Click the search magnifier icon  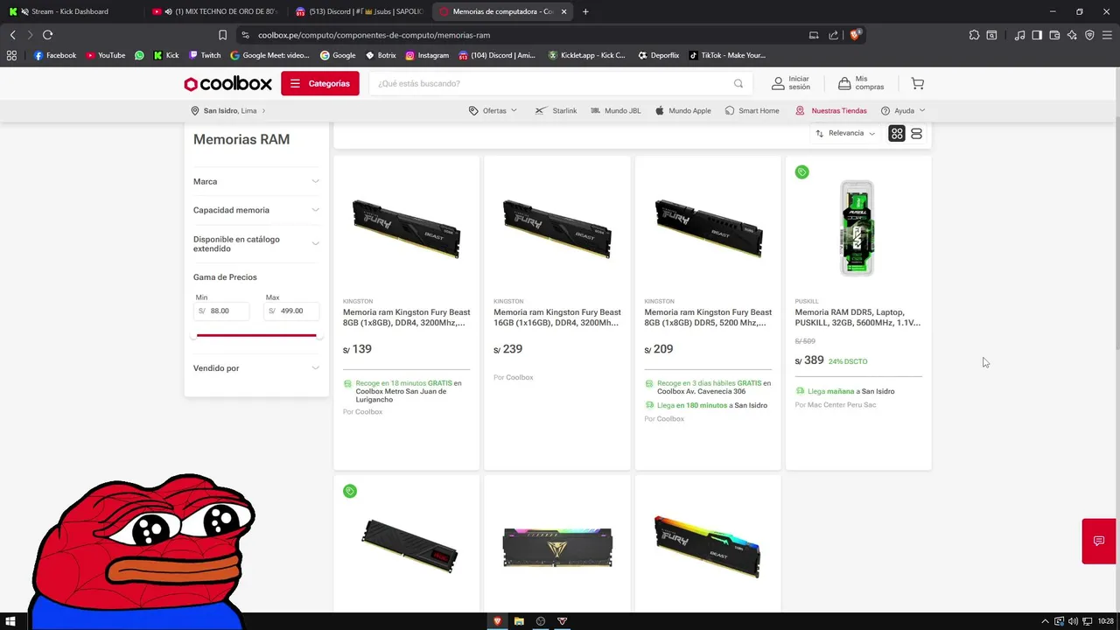pos(738,84)
